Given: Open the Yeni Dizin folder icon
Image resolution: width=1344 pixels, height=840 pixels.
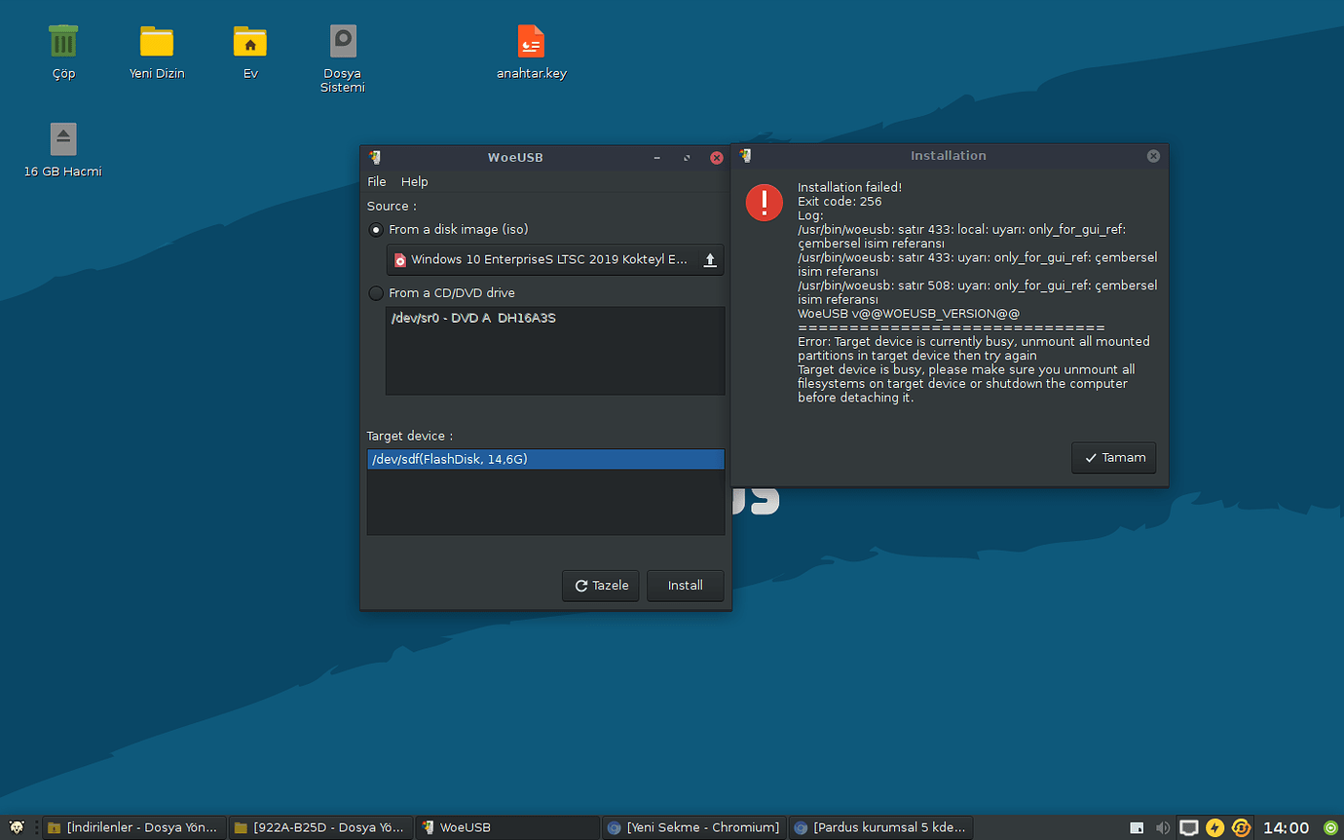Looking at the screenshot, I should (x=157, y=42).
